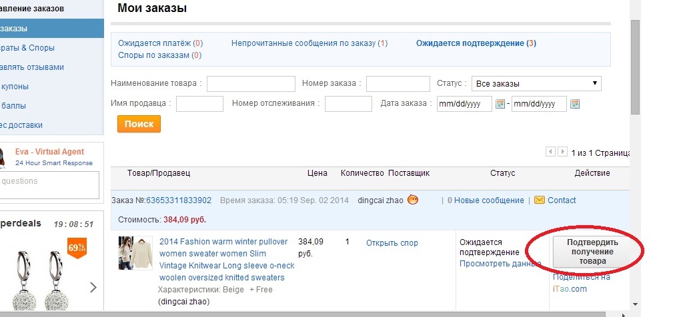Open the end date calendar picker icon
This screenshot has height=317, width=681.
[x=575, y=104]
